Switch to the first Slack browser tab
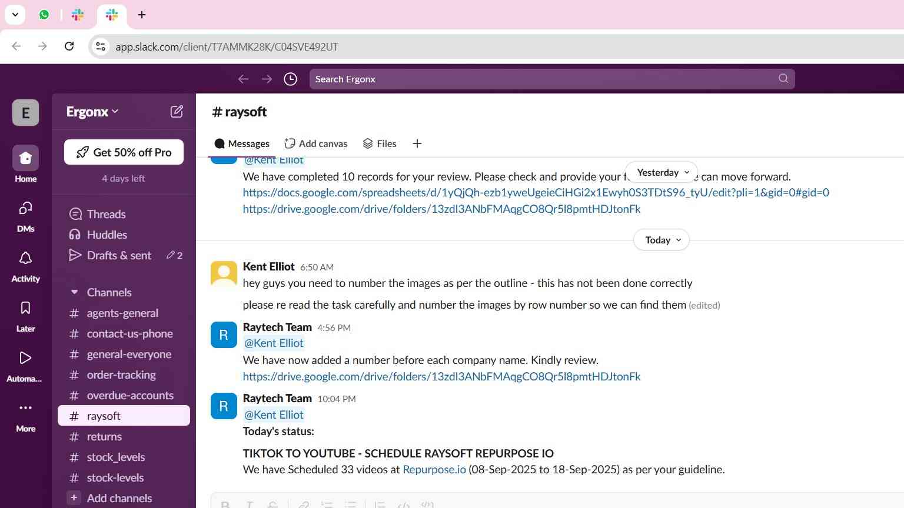Screen dimensions: 904x508 [78, 15]
